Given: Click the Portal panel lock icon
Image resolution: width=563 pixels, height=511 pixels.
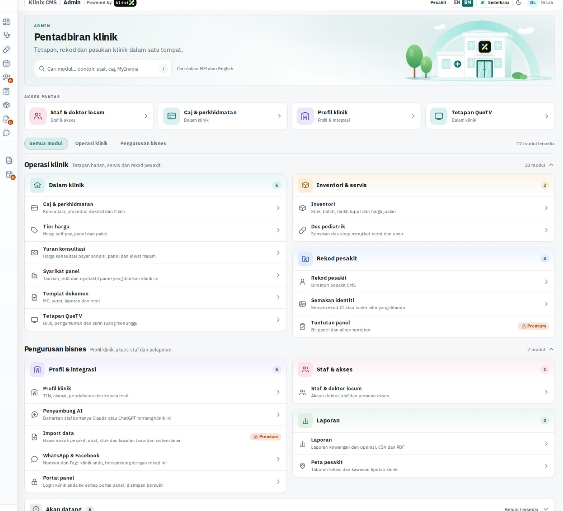Looking at the screenshot, I should (34, 482).
